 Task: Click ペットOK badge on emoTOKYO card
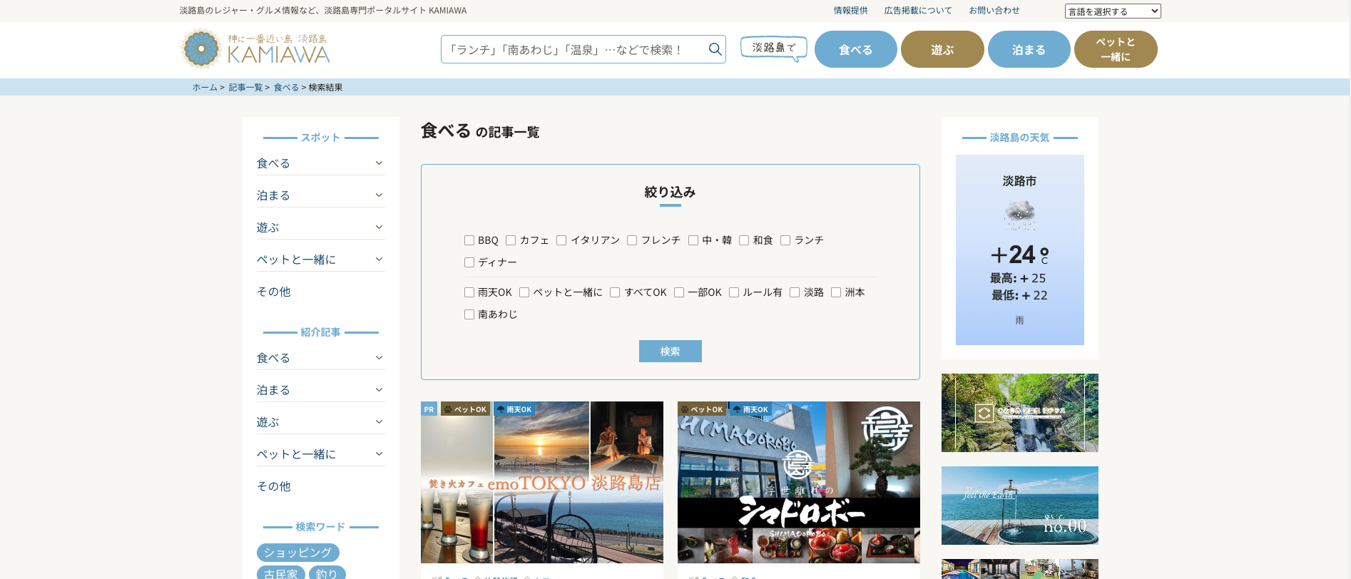pyautogui.click(x=464, y=409)
